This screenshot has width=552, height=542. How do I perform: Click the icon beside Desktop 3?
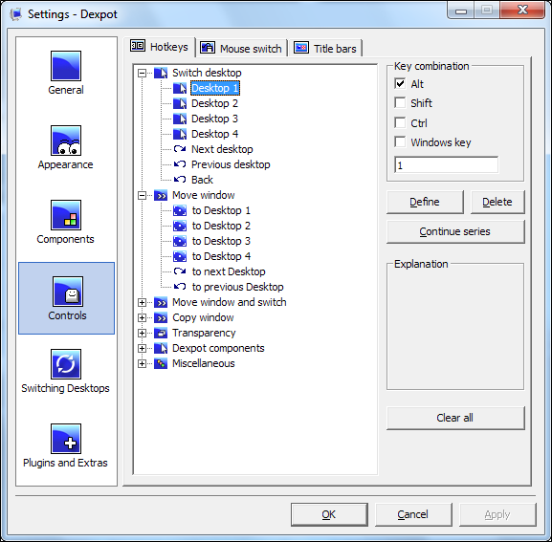pyautogui.click(x=180, y=119)
